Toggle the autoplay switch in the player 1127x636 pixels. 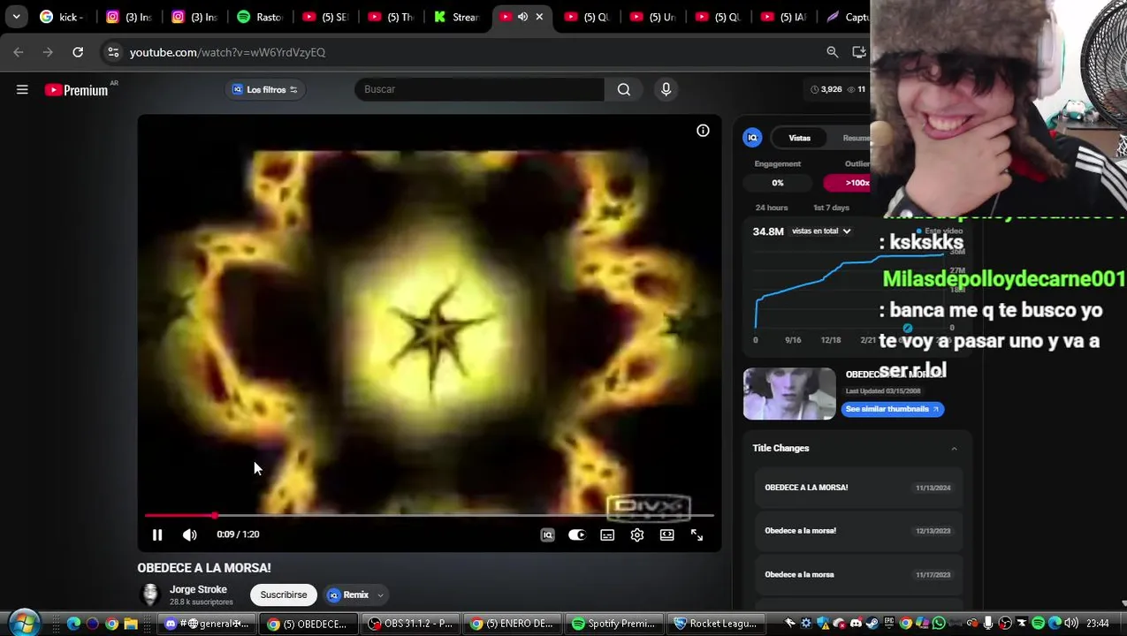click(x=576, y=534)
